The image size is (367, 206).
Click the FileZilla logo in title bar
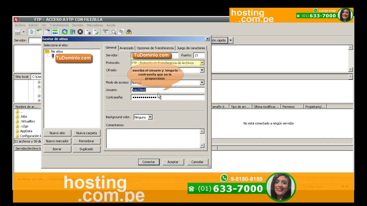click(16, 19)
